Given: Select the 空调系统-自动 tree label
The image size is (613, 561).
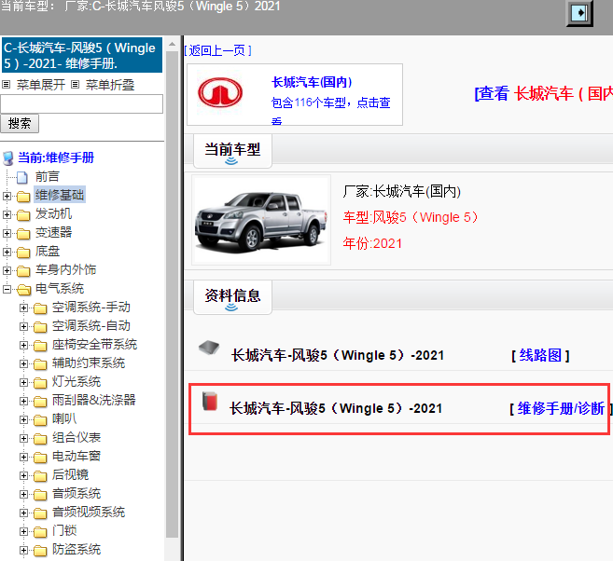Looking at the screenshot, I should point(91,325).
